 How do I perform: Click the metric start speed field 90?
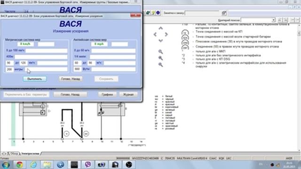9,63
